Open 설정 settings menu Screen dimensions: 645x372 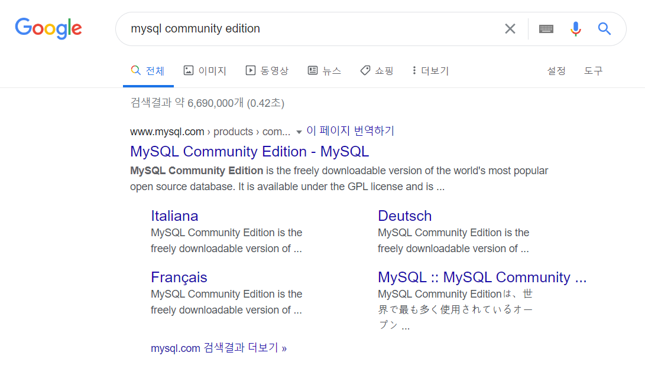pyautogui.click(x=556, y=71)
